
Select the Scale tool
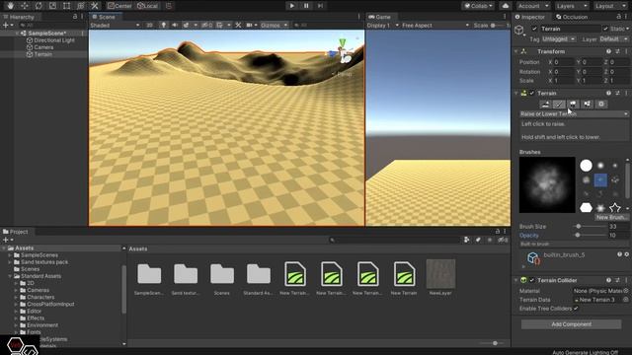click(52, 6)
